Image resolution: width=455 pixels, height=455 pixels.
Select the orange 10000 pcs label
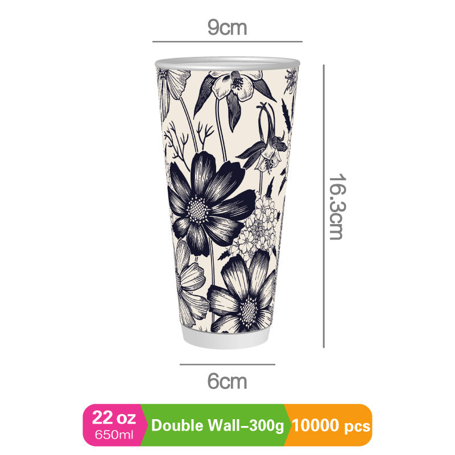pos(331,425)
